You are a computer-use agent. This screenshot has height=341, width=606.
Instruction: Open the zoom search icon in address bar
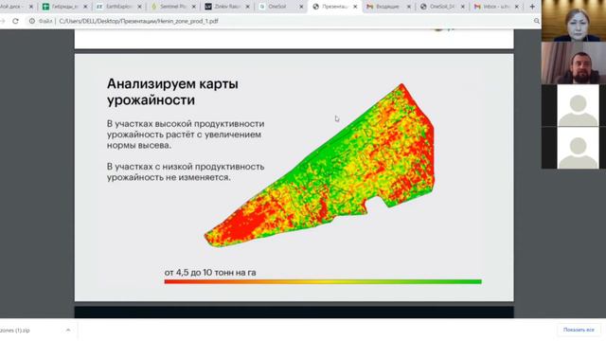click(x=537, y=21)
